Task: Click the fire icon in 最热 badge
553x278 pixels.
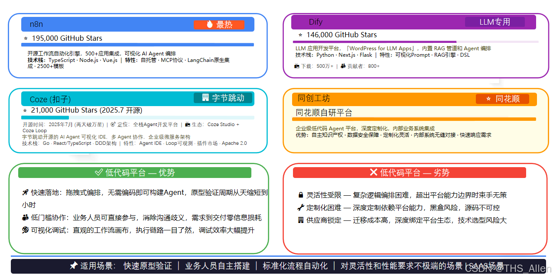Action: point(210,25)
